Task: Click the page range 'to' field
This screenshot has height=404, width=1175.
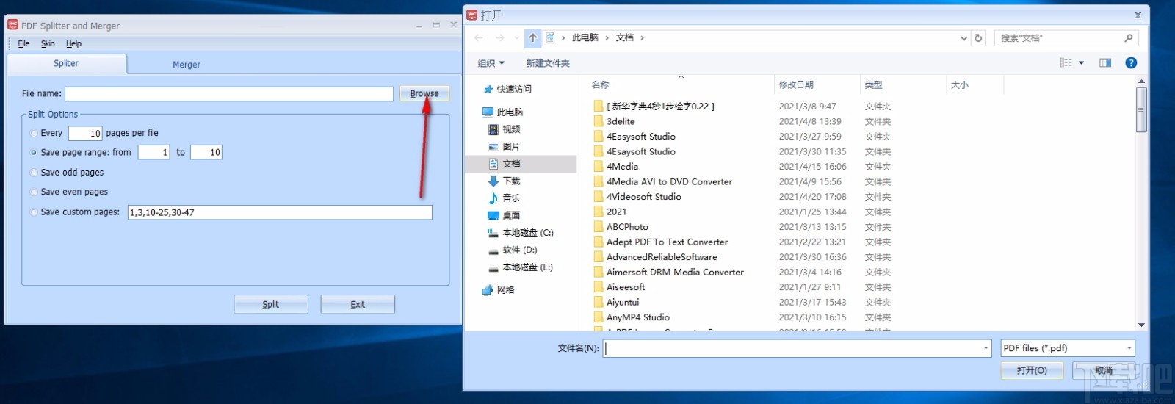Action: pos(206,152)
